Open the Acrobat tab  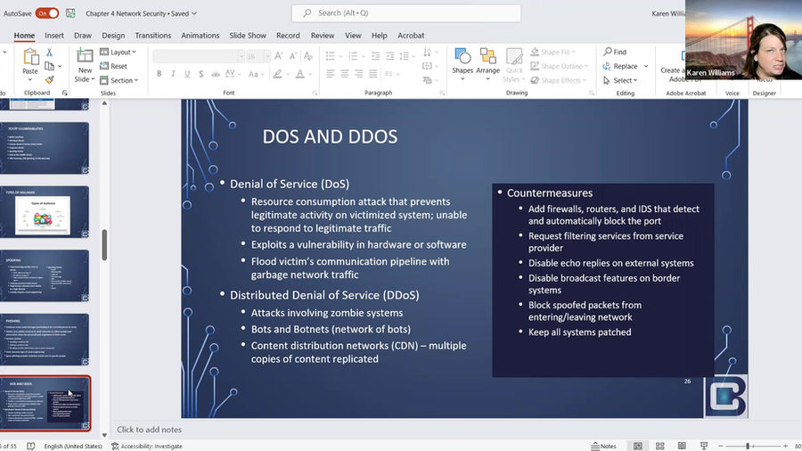click(411, 36)
